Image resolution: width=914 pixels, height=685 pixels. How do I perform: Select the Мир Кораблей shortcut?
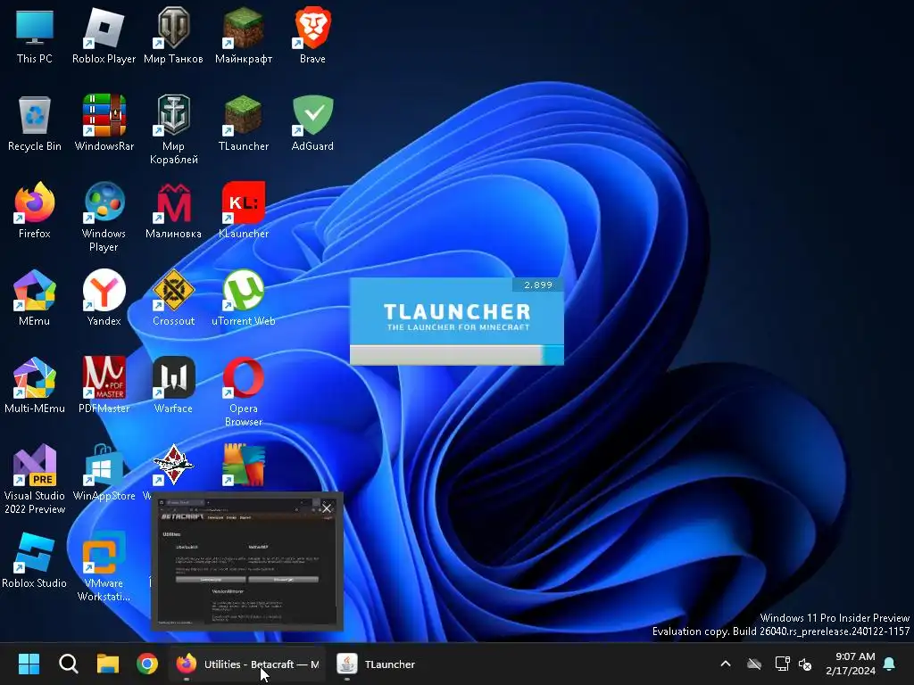coord(173,130)
